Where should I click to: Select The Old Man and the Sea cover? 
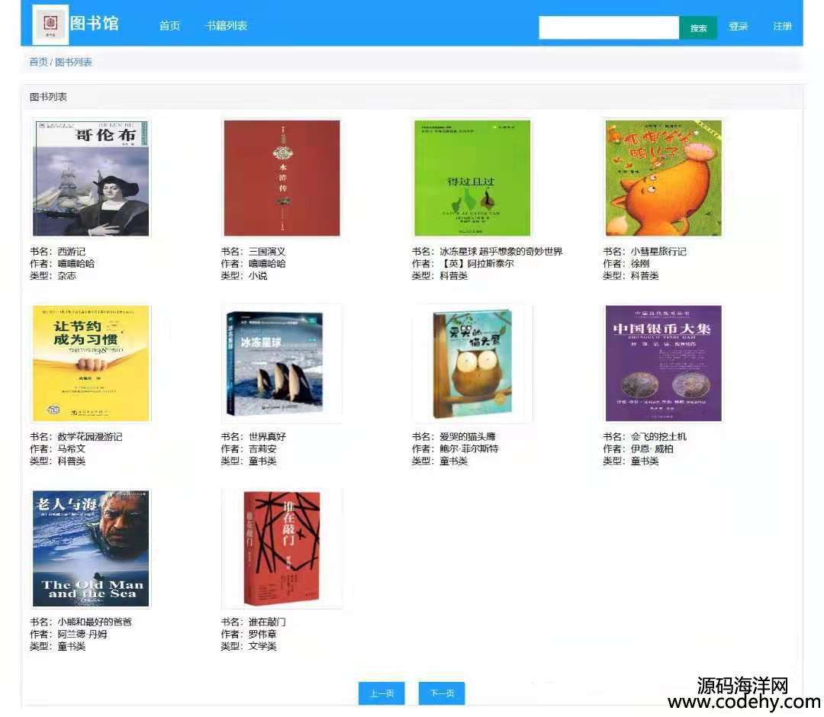pos(91,549)
